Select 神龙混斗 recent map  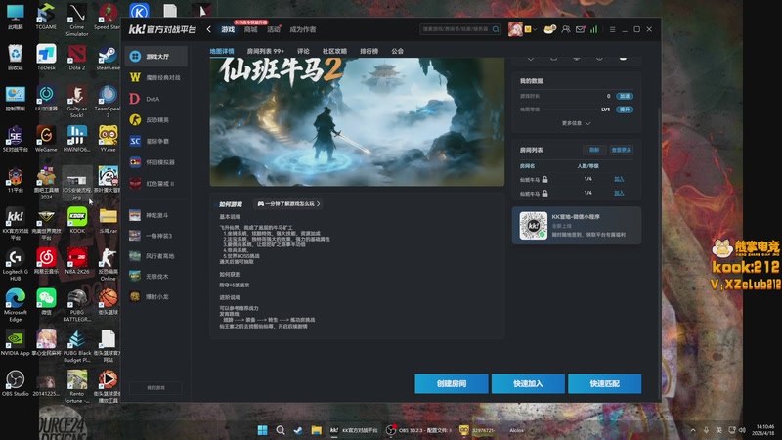click(156, 215)
